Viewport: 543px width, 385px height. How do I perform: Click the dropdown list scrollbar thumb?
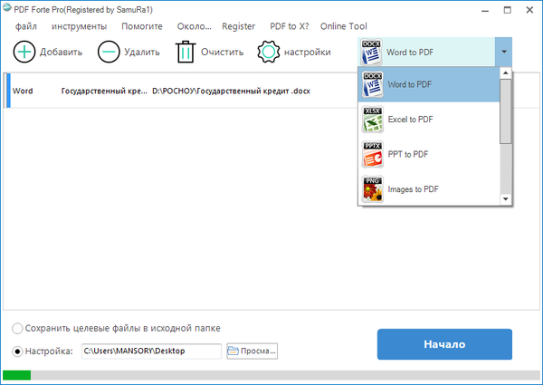[x=506, y=111]
